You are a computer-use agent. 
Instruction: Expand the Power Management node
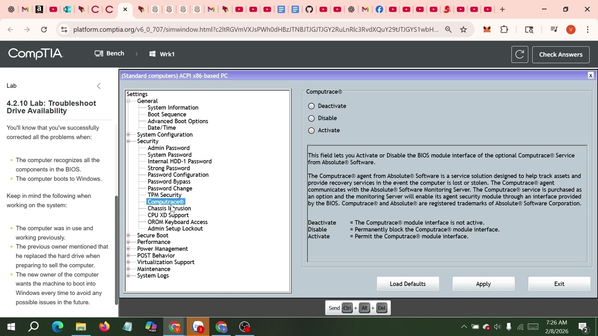pyautogui.click(x=128, y=249)
